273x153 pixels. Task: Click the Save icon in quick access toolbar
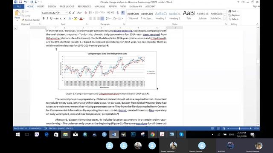point(20,2)
